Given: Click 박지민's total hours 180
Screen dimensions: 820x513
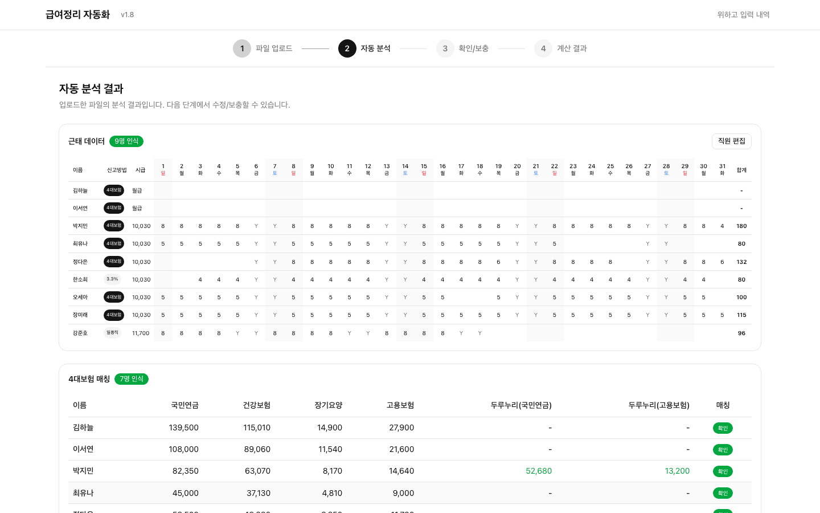Looking at the screenshot, I should [x=741, y=226].
